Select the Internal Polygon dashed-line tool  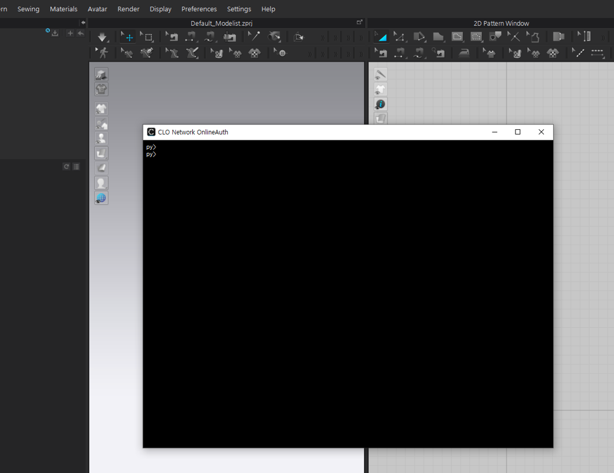[476, 37]
